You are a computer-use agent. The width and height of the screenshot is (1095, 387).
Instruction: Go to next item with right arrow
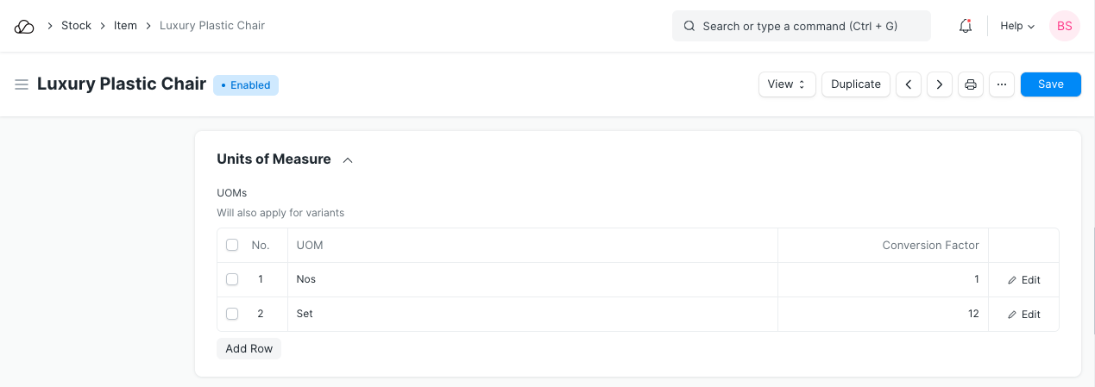pos(940,84)
